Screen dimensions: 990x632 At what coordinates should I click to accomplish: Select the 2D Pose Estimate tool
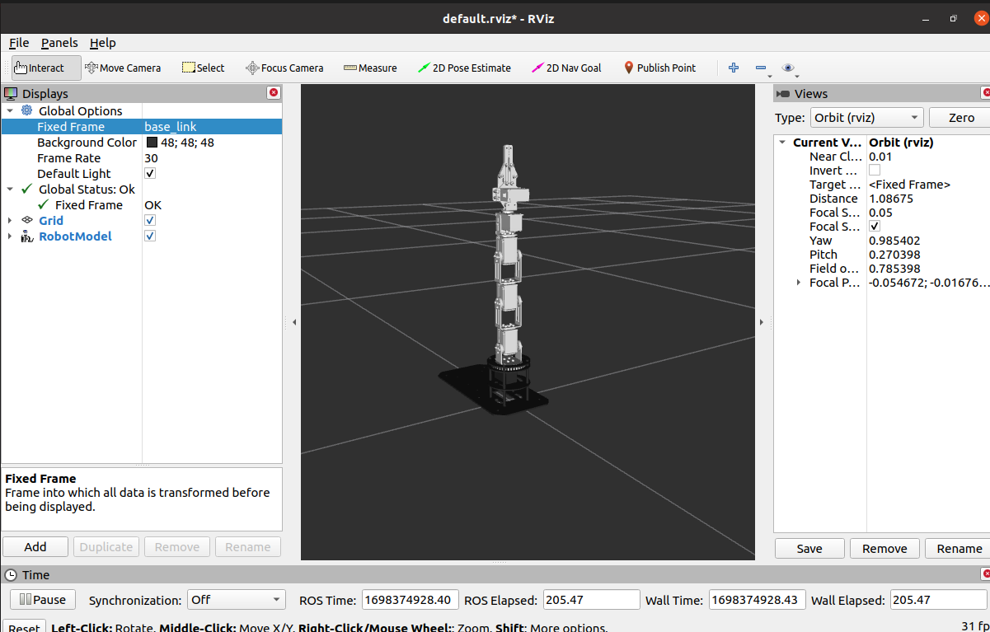pyautogui.click(x=464, y=68)
